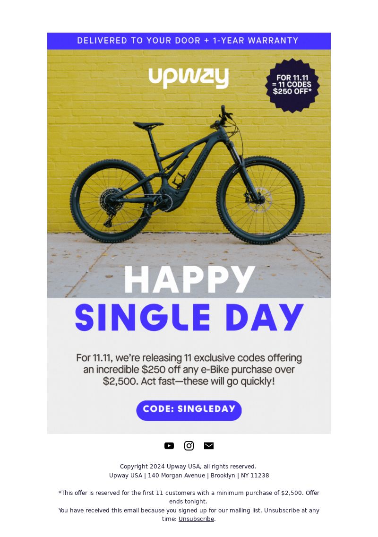The image size is (378, 537).
Task: Click the bike's saddle
Action: (148, 125)
